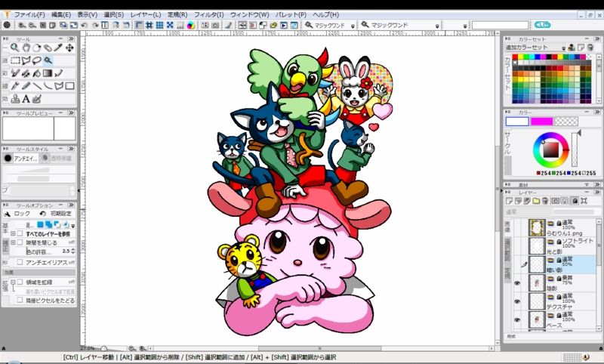Open 追加カラーセット dropdown arrow

pos(563,48)
